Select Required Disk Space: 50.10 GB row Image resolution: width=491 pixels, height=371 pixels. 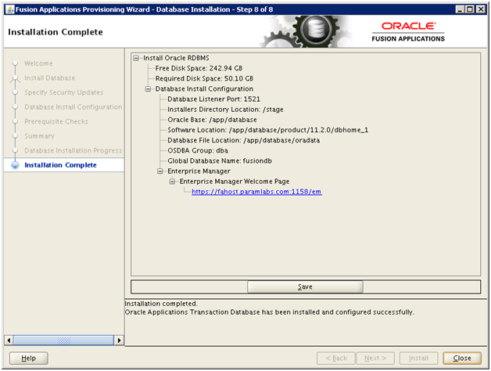[205, 79]
